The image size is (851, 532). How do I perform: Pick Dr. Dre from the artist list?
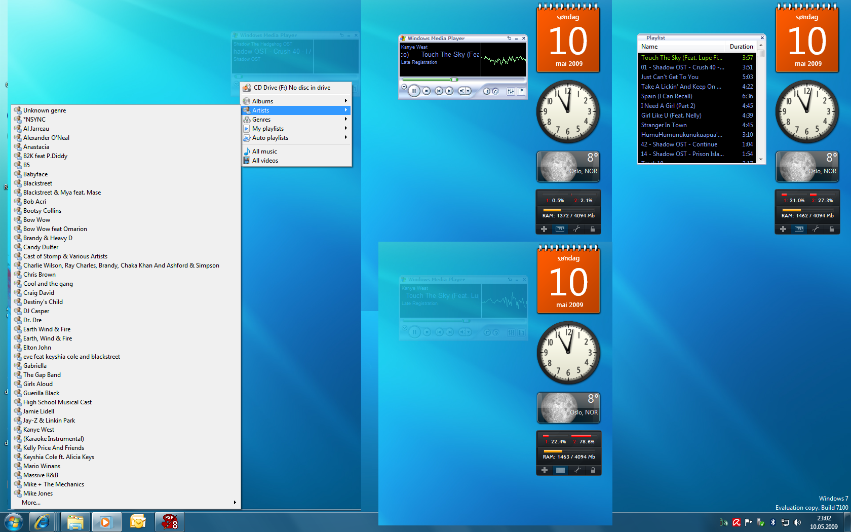tap(126, 320)
